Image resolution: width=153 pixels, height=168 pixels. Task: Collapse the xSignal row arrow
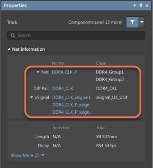pos(31,97)
